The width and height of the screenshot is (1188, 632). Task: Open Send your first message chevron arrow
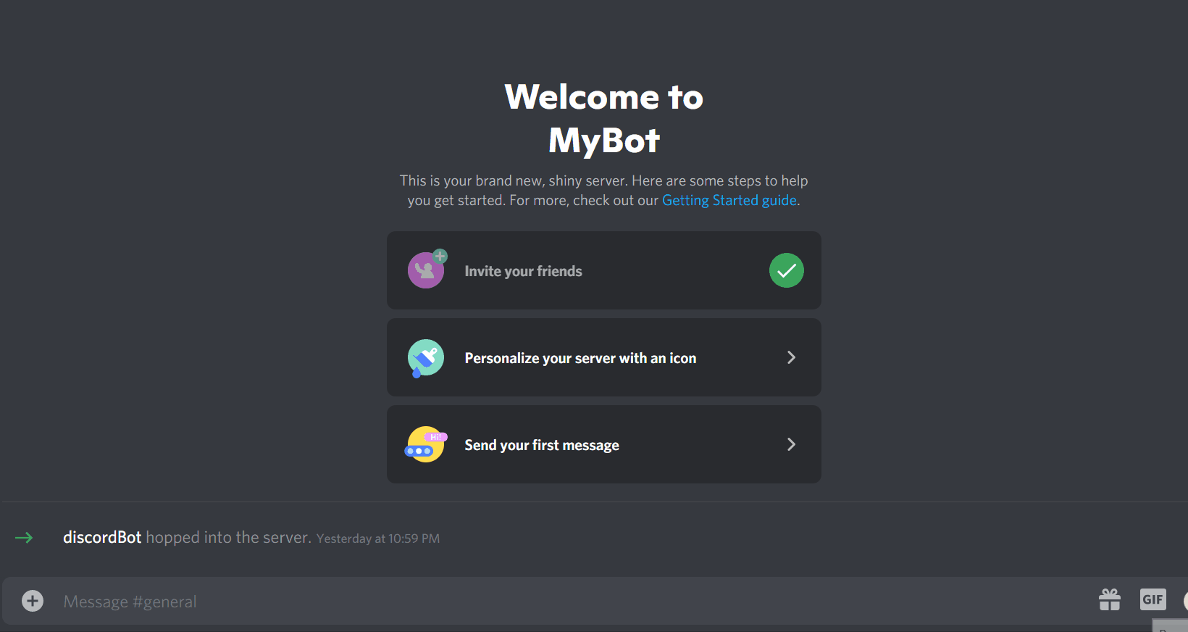(x=791, y=444)
